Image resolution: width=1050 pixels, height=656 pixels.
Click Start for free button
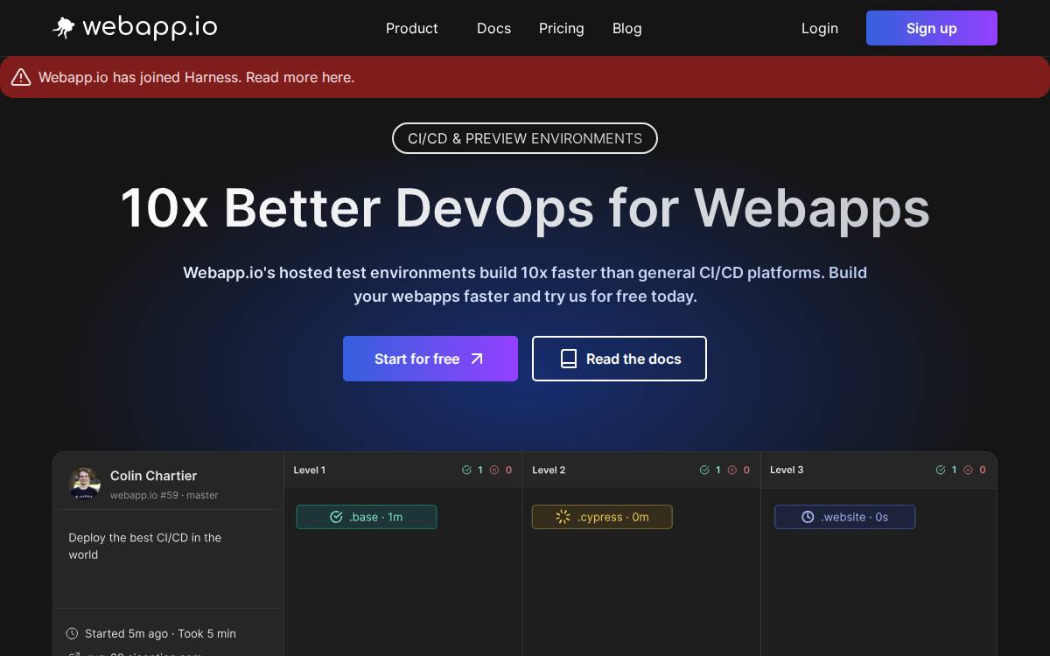coord(430,359)
